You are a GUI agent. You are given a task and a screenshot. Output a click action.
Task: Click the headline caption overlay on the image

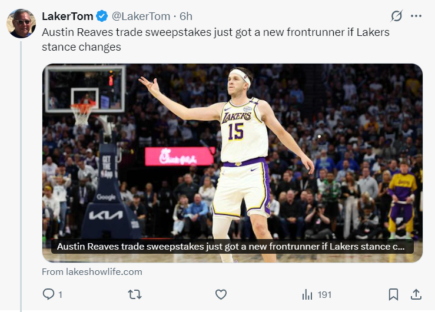coord(232,247)
